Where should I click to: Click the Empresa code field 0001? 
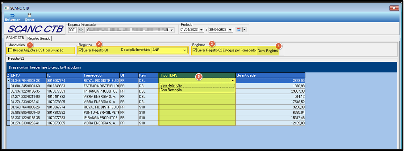coord(72,30)
